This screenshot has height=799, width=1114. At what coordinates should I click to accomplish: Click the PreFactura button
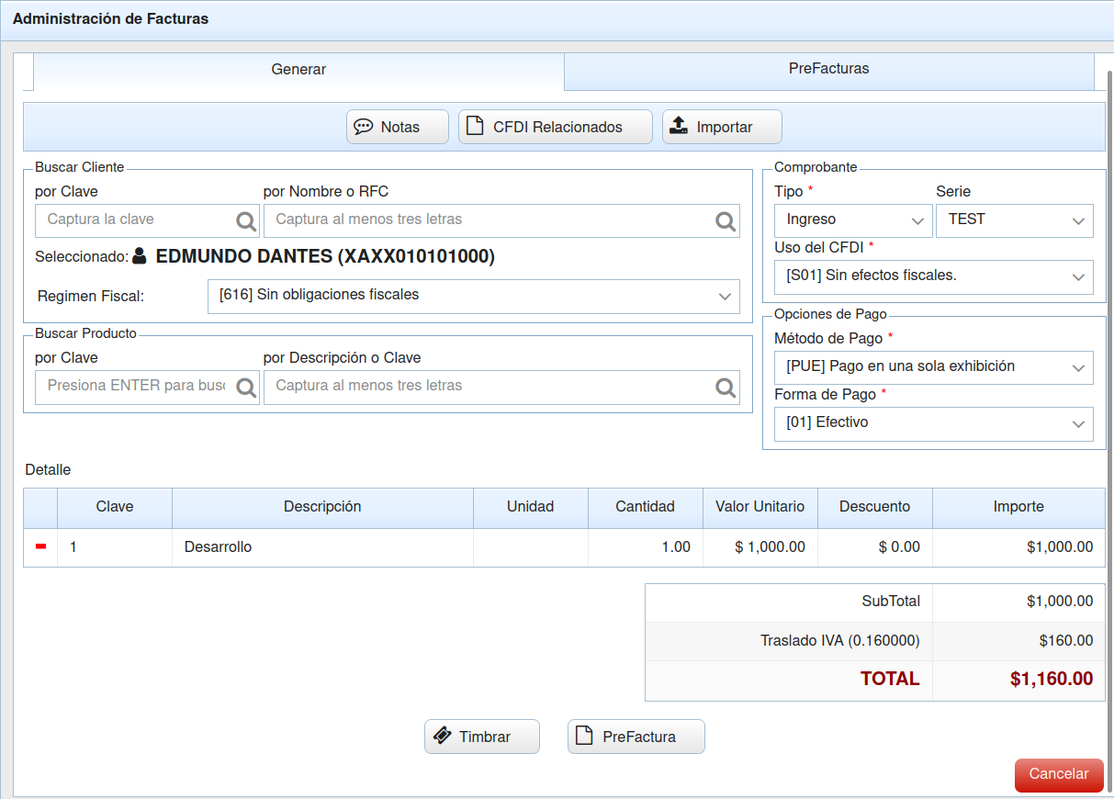tap(636, 737)
